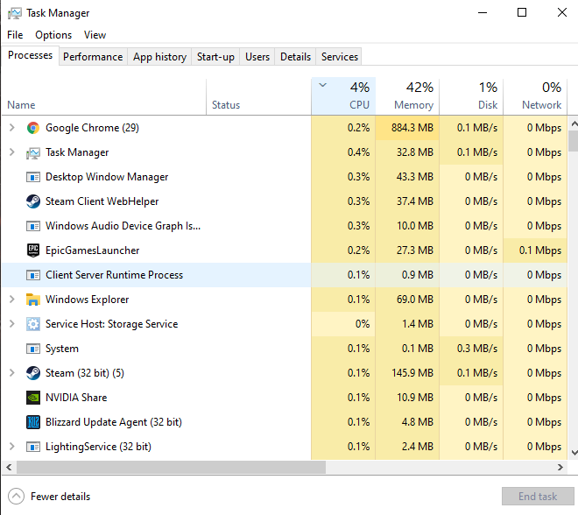Switch to the App history tab
Viewport: 578px width, 515px height.
[159, 57]
